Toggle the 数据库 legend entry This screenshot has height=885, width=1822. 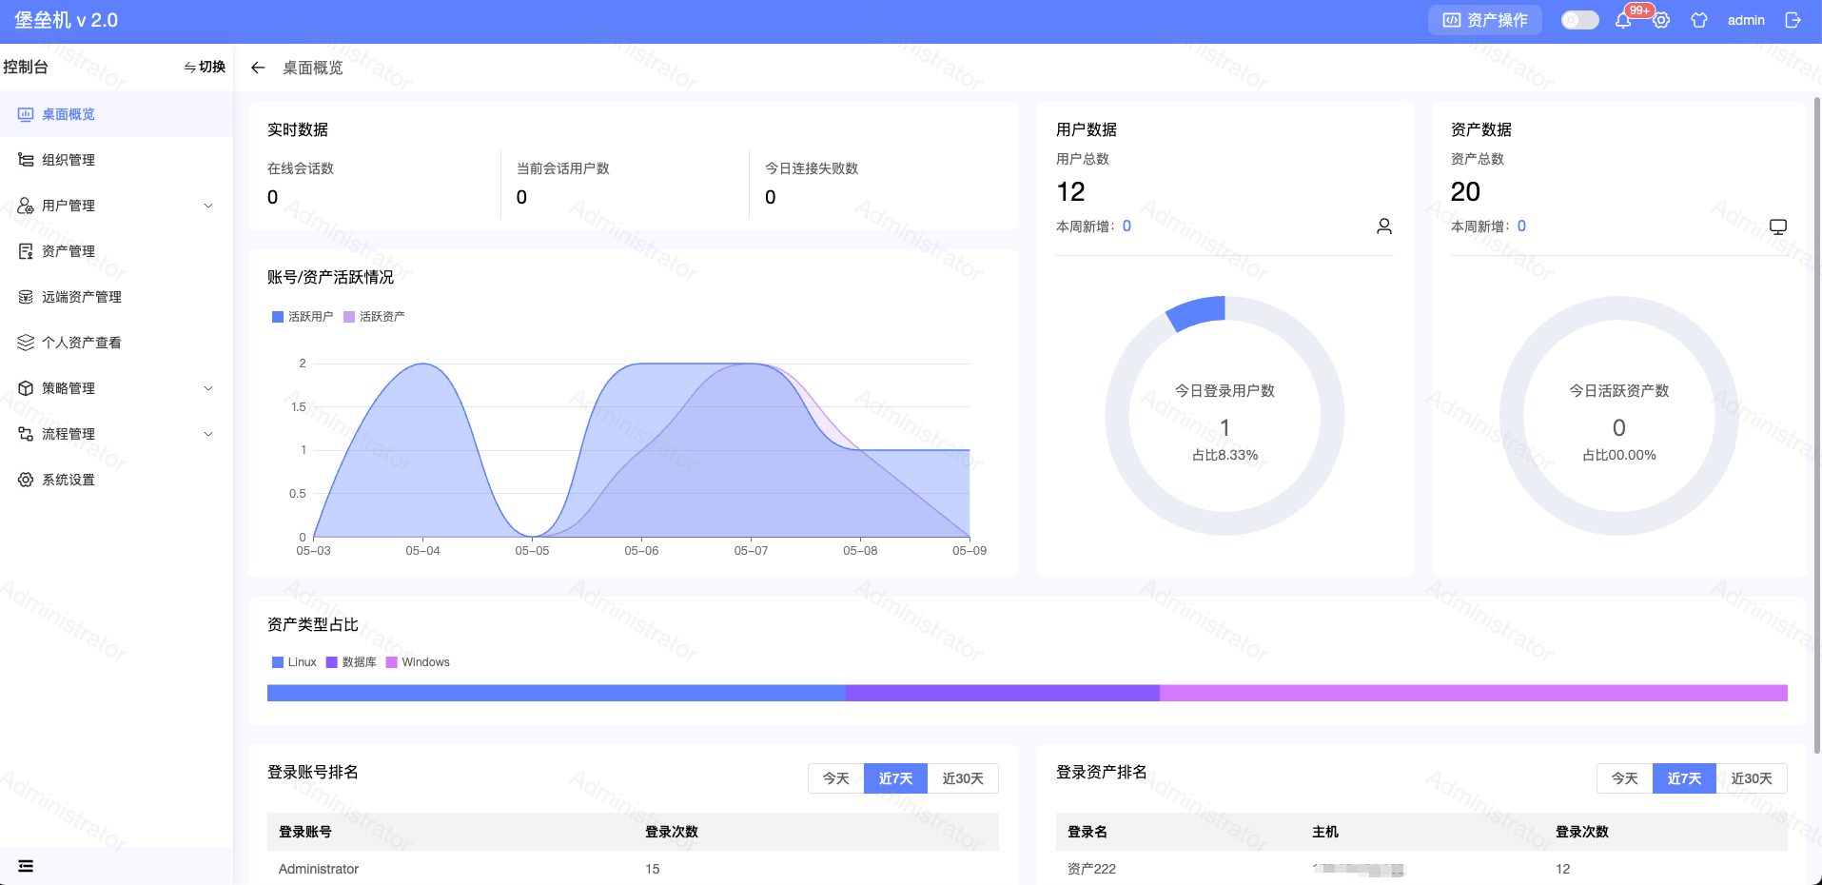pyautogui.click(x=351, y=662)
